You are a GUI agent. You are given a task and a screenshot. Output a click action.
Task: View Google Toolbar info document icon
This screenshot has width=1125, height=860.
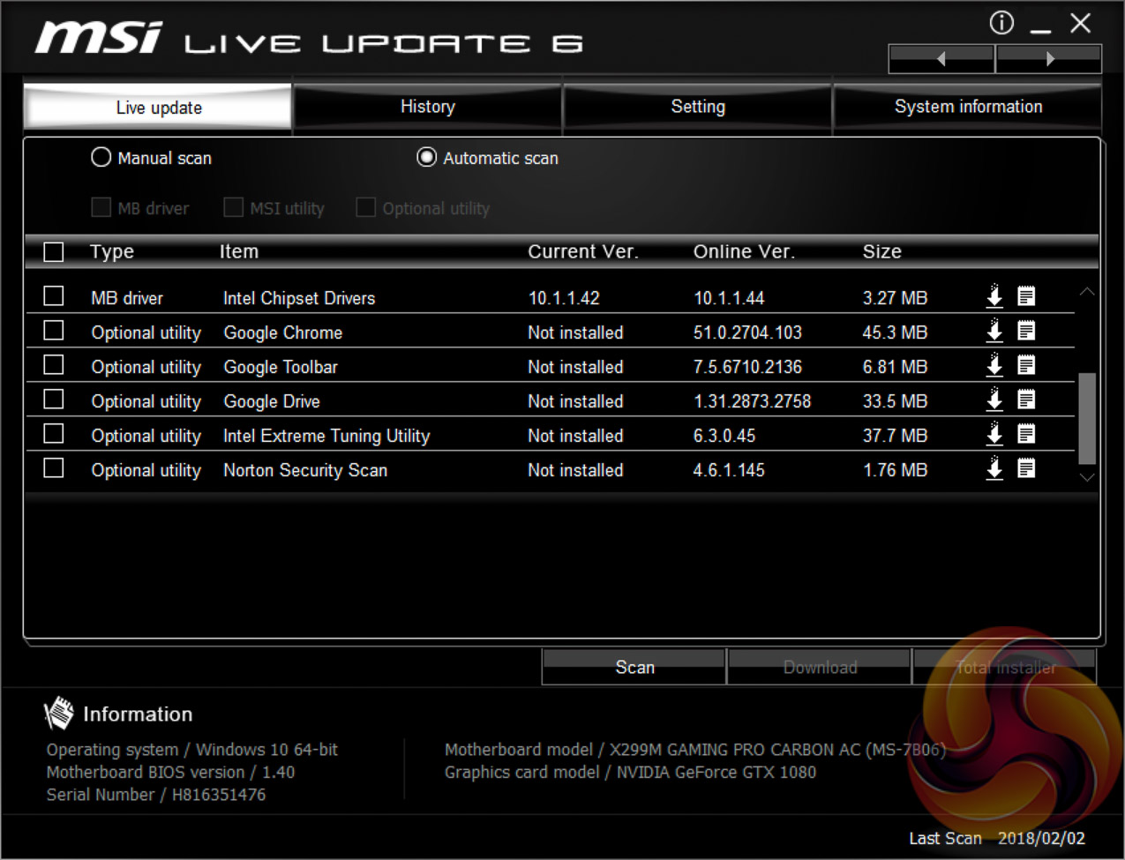click(1026, 365)
